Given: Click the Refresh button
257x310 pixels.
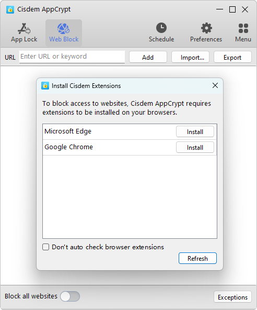Looking at the screenshot, I should tap(197, 258).
